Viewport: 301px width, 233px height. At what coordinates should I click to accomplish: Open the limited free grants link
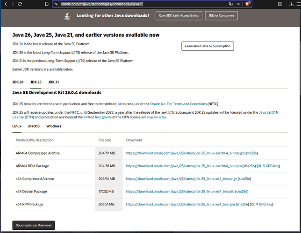coord(97,117)
